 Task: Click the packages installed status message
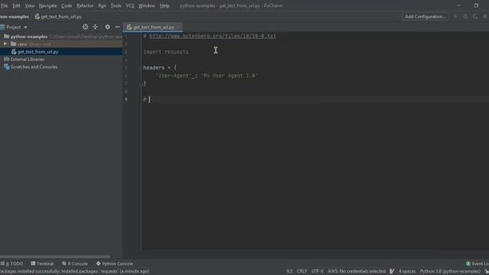(x=75, y=271)
